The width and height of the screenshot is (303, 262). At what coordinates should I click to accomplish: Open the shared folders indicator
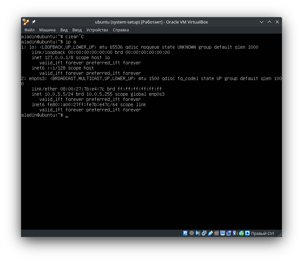pyautogui.click(x=216, y=233)
